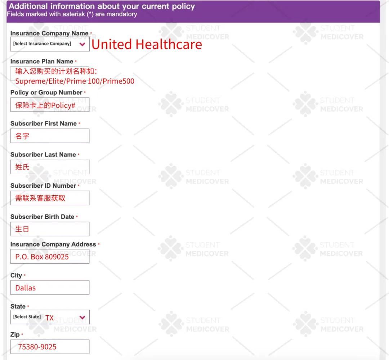Viewport: 389px width, 360px height.
Task: Select the Subscriber ID Number field
Action: [50, 198]
